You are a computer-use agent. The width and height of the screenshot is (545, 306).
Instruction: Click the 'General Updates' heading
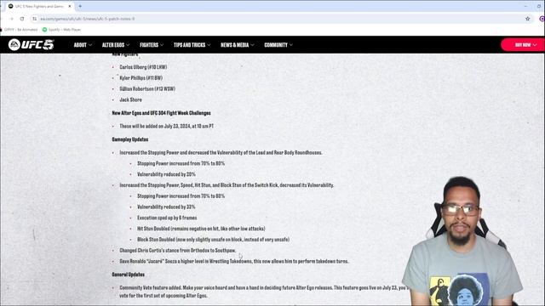129,275
